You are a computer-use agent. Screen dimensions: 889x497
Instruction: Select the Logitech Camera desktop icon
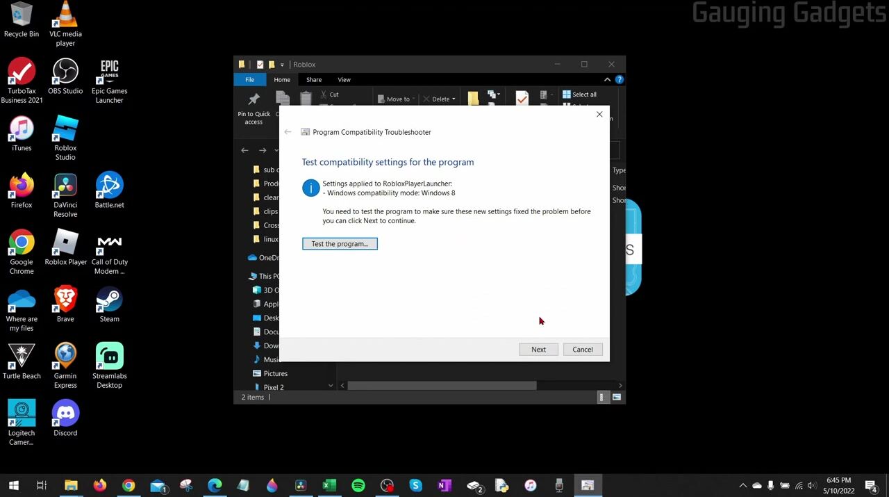tap(22, 423)
